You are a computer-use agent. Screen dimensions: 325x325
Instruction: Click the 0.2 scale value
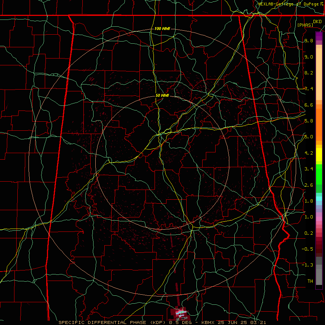309,233
